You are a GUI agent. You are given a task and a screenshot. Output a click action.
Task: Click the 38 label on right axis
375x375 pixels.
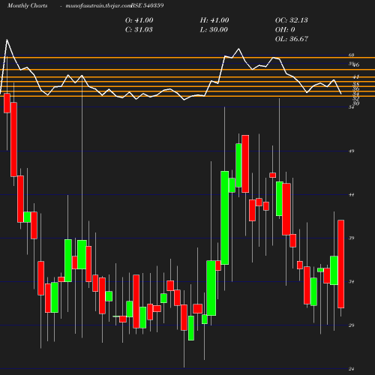356,84
